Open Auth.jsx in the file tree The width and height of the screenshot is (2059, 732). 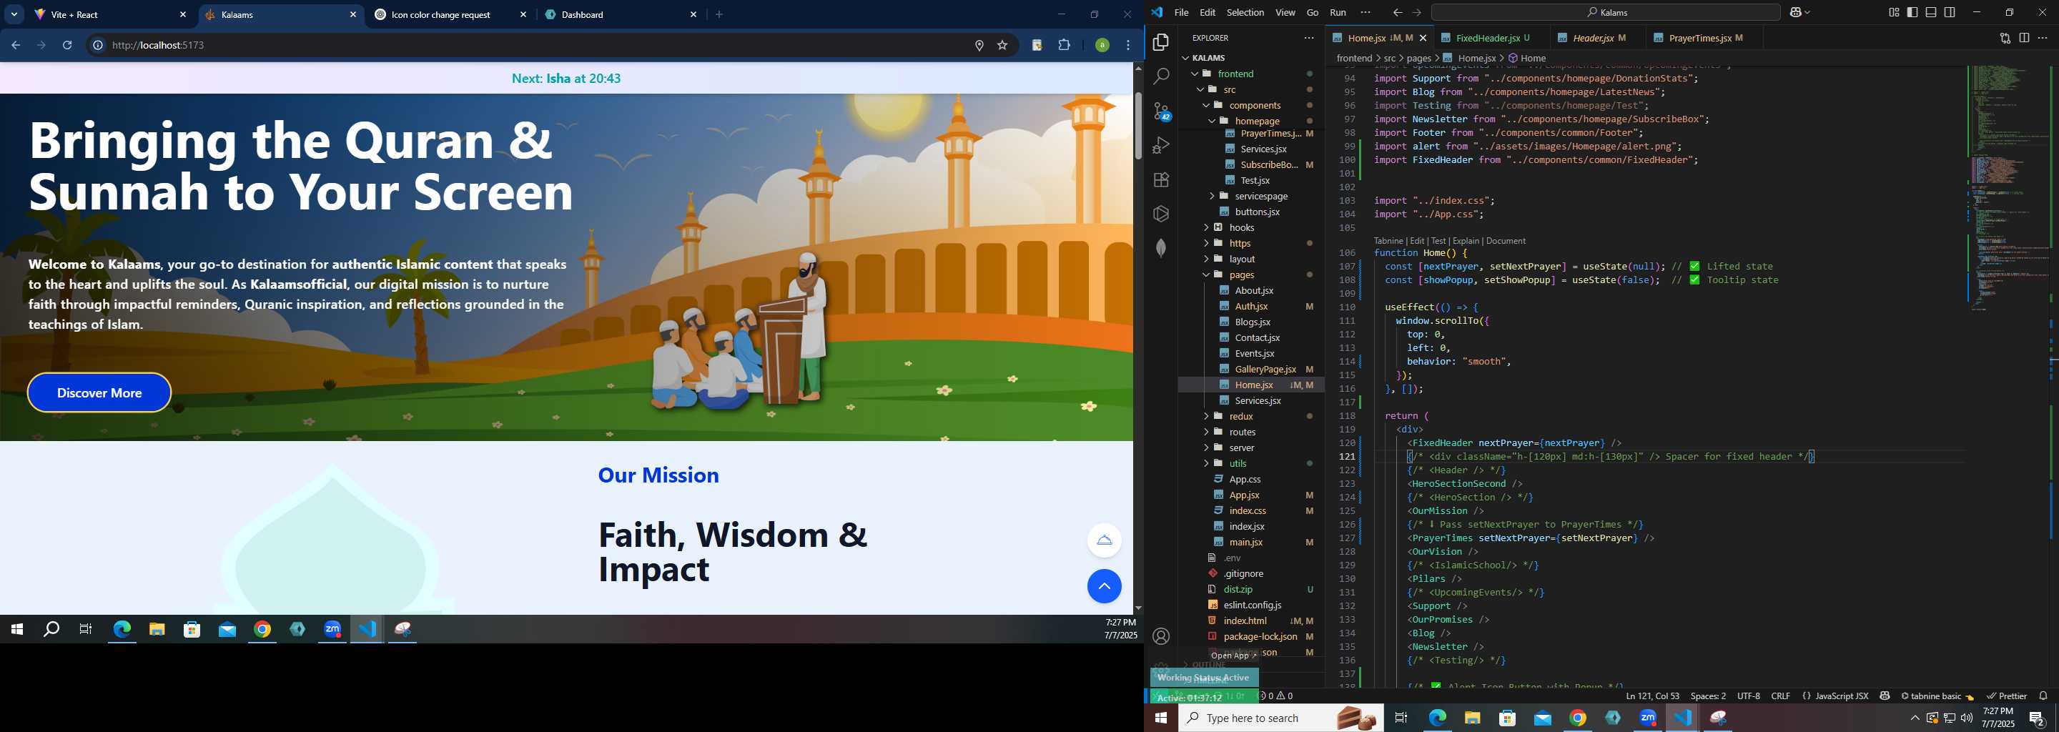1251,306
